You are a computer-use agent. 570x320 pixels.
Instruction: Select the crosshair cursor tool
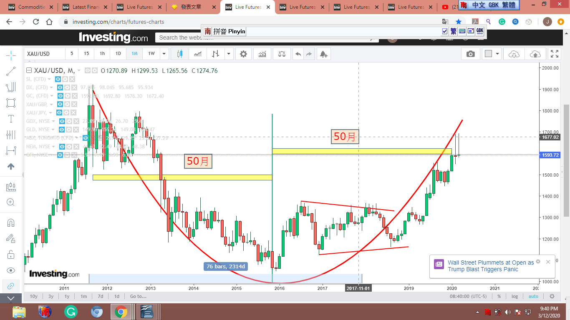(x=11, y=55)
